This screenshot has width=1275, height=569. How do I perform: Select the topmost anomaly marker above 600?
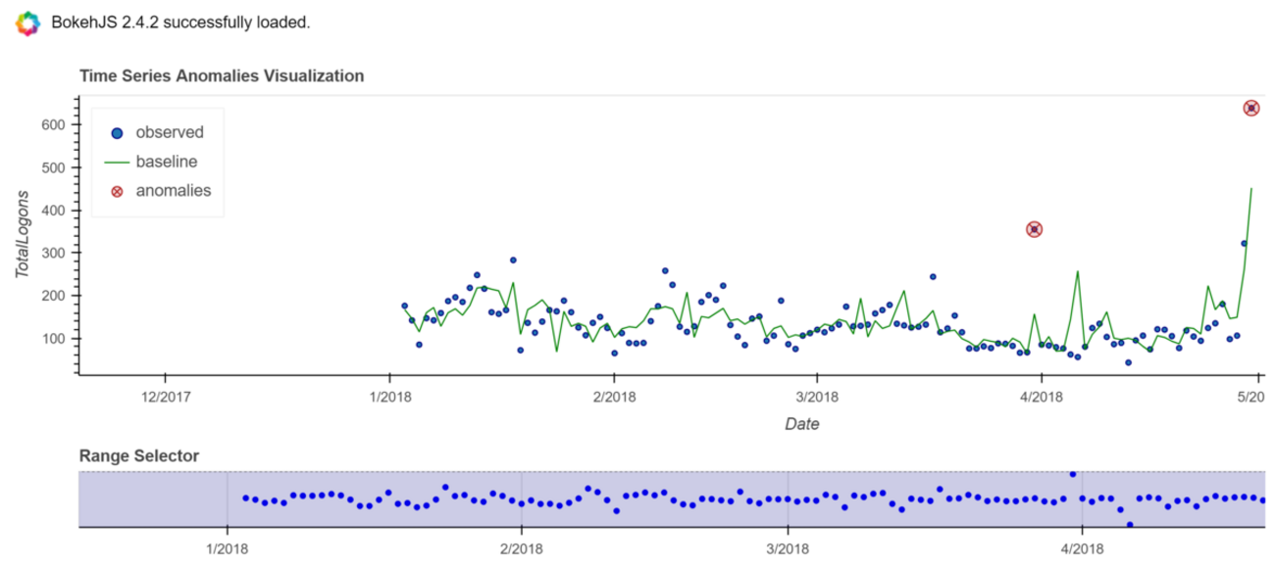coord(1251,108)
